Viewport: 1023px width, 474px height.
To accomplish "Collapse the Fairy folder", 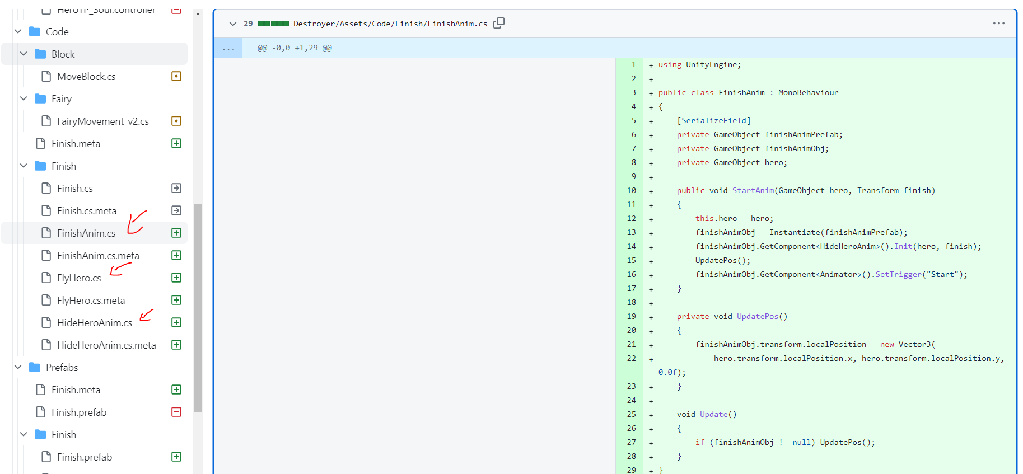I will pos(24,98).
